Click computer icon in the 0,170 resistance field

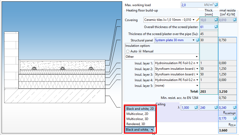(234, 118)
